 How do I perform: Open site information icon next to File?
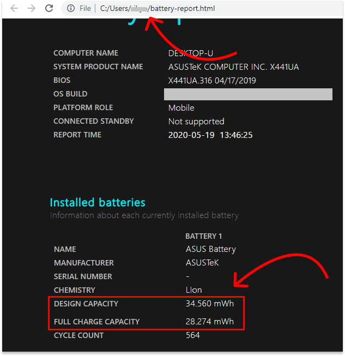tap(71, 8)
